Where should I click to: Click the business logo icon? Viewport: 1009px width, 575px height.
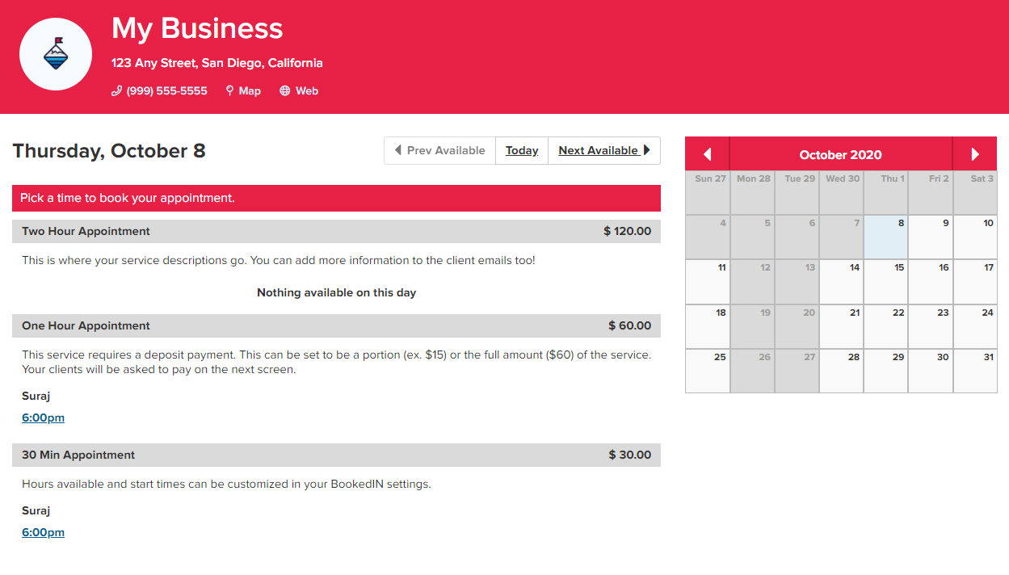click(x=55, y=53)
